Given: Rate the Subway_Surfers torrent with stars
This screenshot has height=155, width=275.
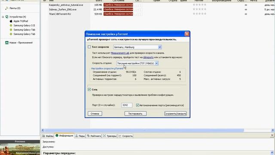Looking at the screenshot, I should 199,9.
